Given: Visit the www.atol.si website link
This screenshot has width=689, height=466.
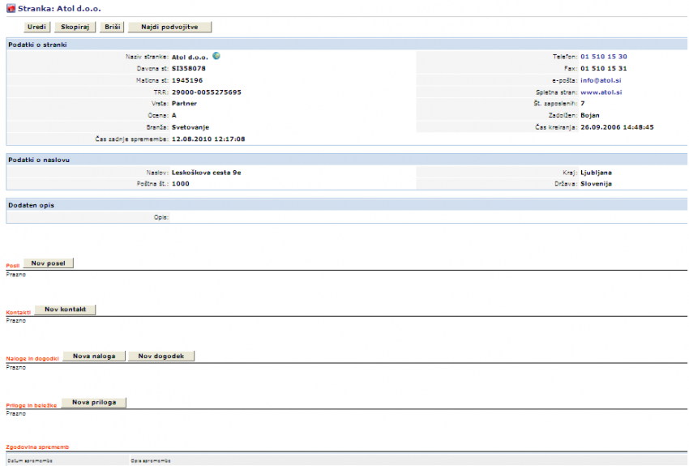Looking at the screenshot, I should click(601, 92).
